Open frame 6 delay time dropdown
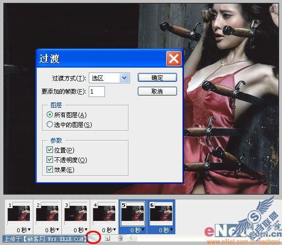 coord(166,230)
